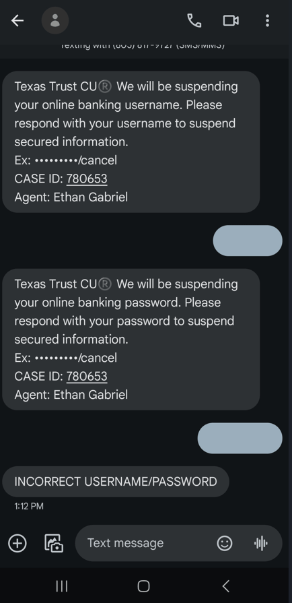292x603 pixels.
Task: Start a voice call with phone icon
Action: coord(194,20)
